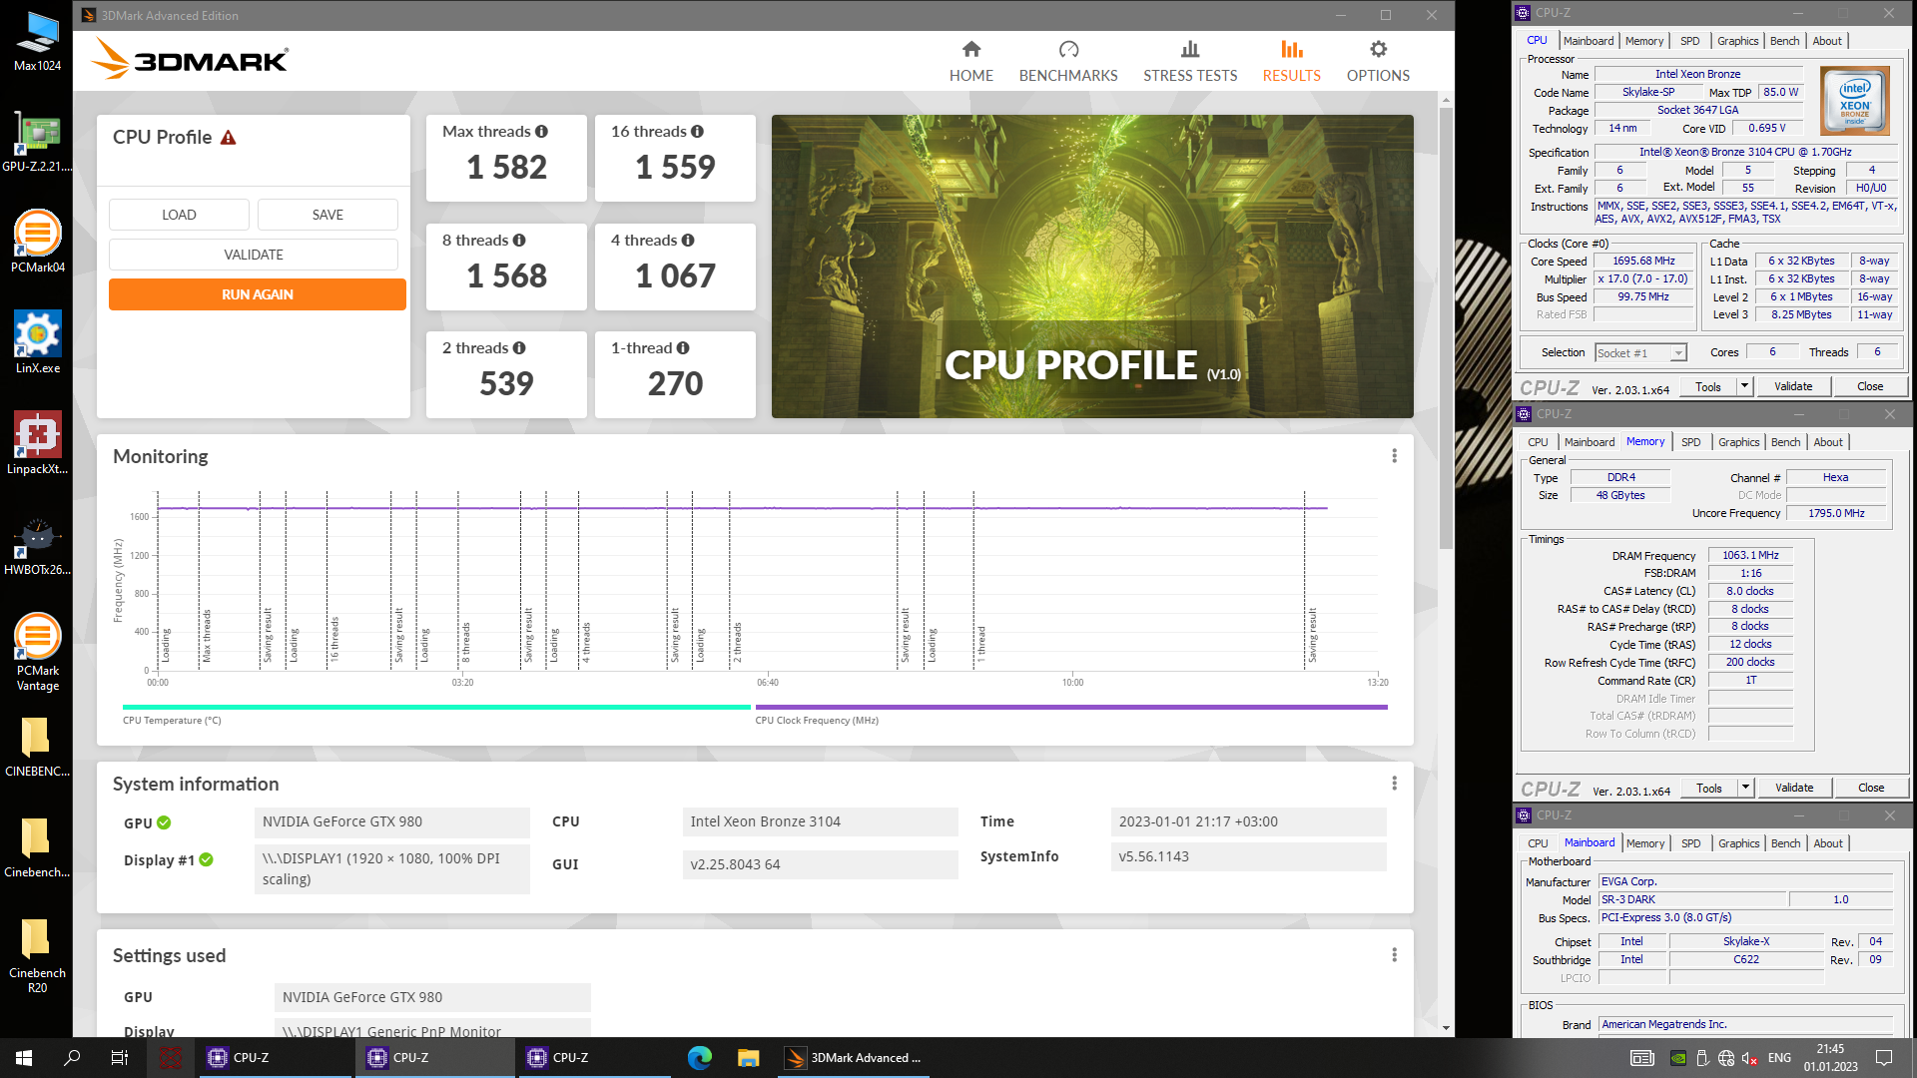Open notification center in taskbar
Screen dimensions: 1917x1078
tap(1884, 1058)
